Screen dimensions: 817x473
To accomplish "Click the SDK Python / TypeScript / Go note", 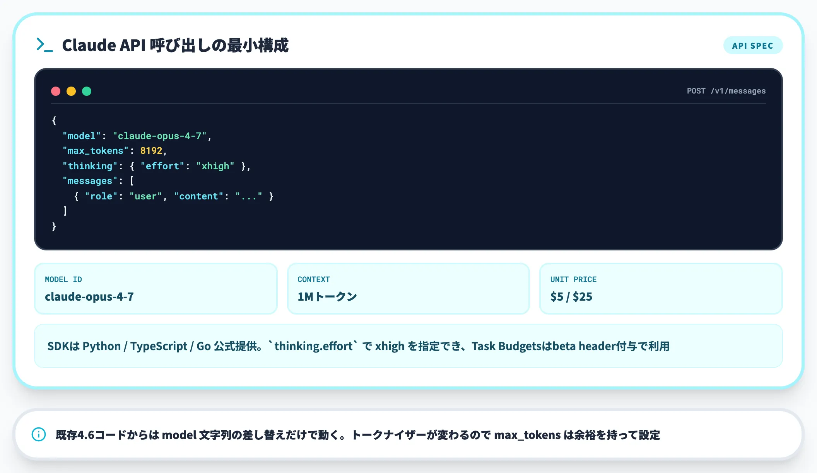I will (x=358, y=346).
